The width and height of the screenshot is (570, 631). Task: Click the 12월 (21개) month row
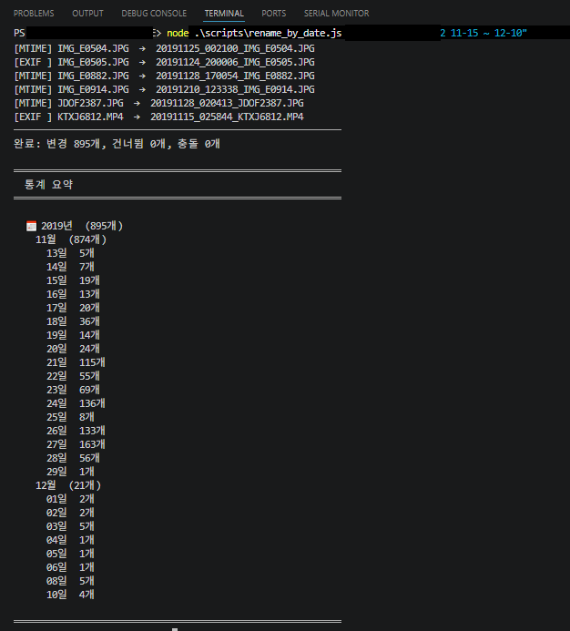click(68, 485)
